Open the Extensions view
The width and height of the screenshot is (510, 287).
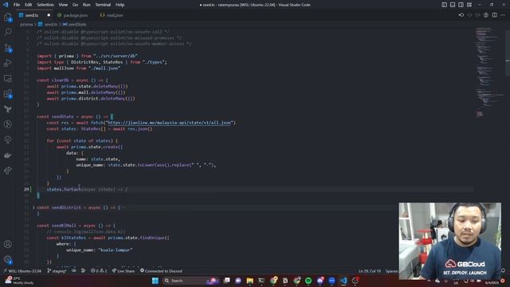coord(8,94)
